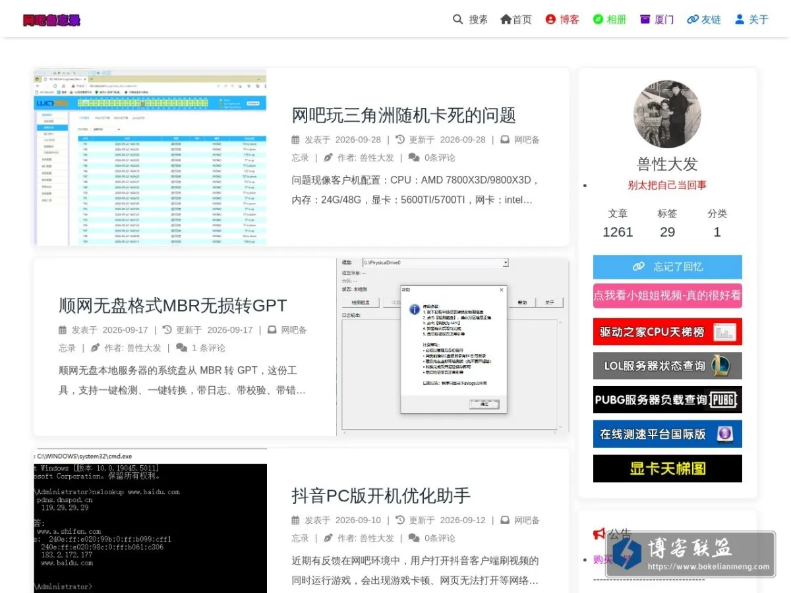Image resolution: width=791 pixels, height=593 pixels.
Task: Click the blue 忘记了回忆 button
Action: (667, 267)
